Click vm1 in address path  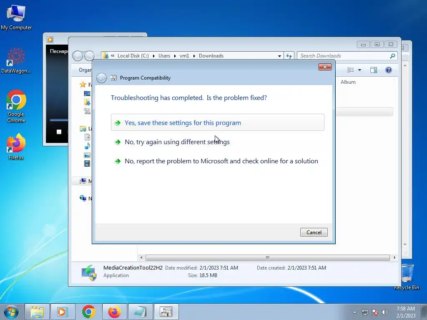pyautogui.click(x=184, y=56)
